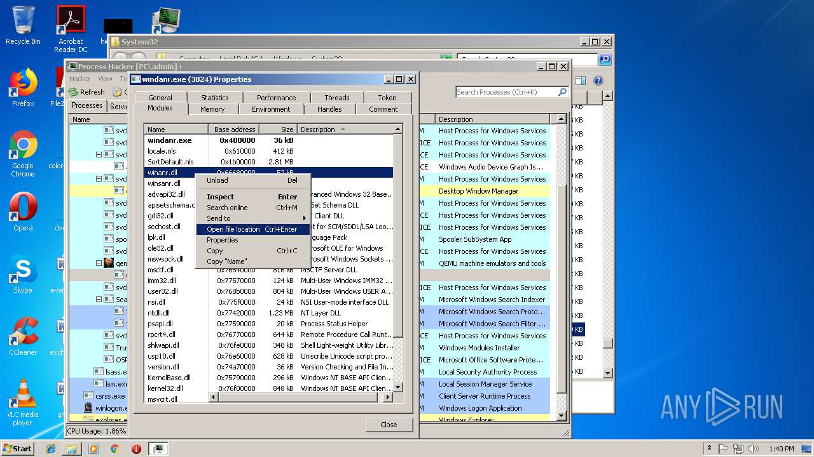Click the Explorer search button icon
This screenshot has width=814, height=457.
pyautogui.click(x=605, y=60)
